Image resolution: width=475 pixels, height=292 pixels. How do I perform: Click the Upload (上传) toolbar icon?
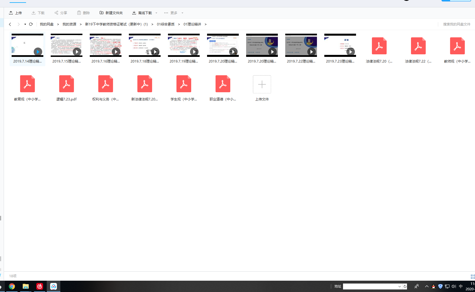[11, 13]
